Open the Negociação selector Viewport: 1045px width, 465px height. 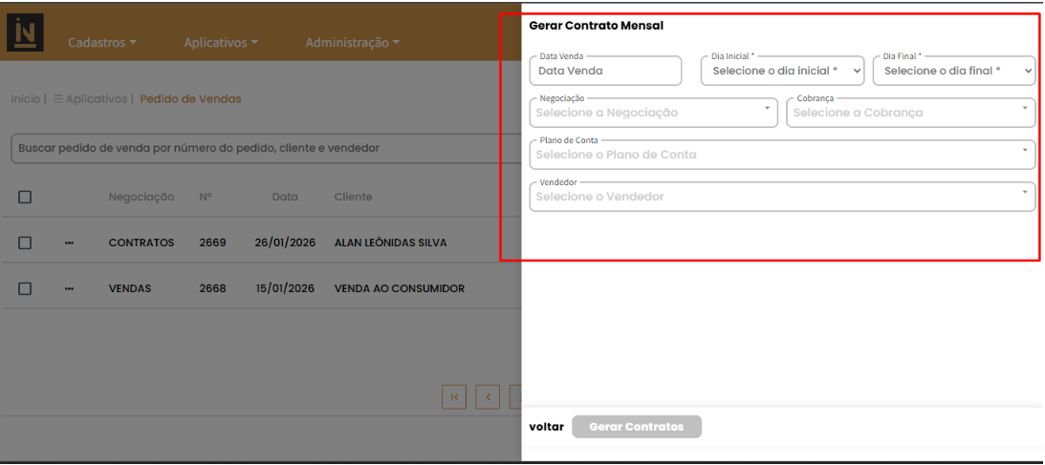point(653,113)
